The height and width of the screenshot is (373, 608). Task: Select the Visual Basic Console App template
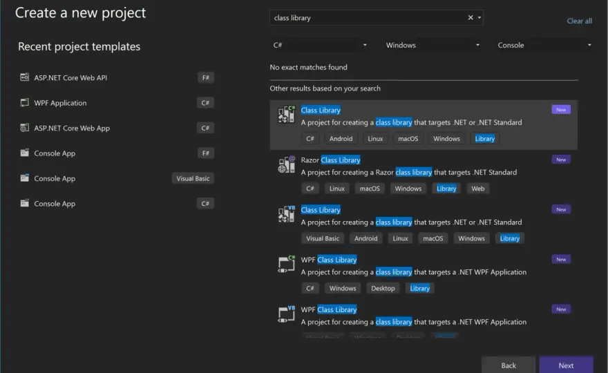116,178
